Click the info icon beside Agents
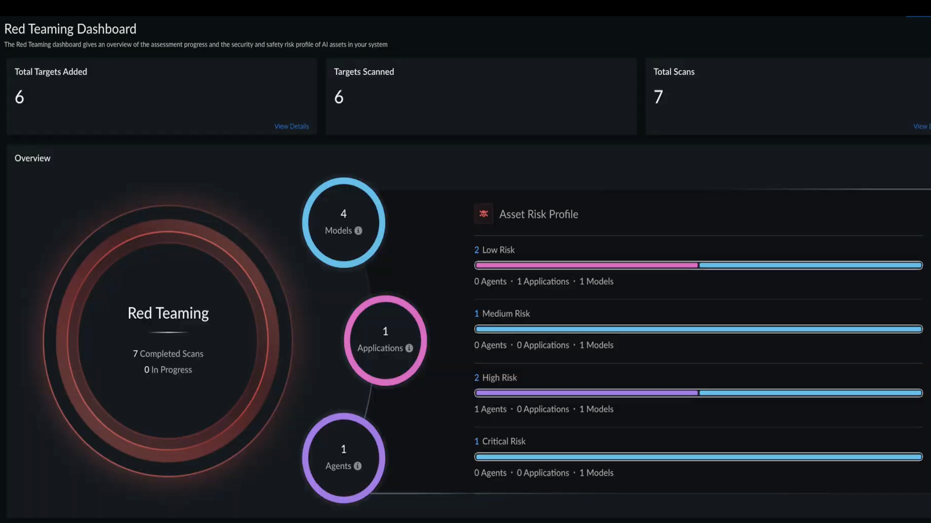 point(358,466)
